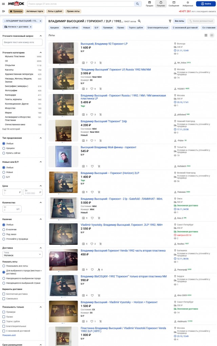The width and height of the screenshot is (217, 346).
Task: Click the heart icon on the 545 ₽ lot
Action: click(92, 166)
